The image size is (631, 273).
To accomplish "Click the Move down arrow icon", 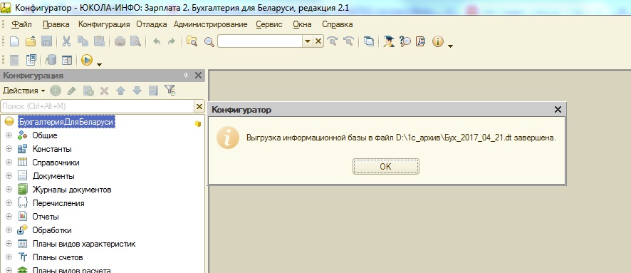I will pyautogui.click(x=137, y=91).
